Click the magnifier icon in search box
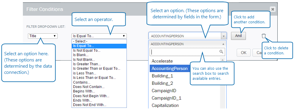 pos(221,52)
